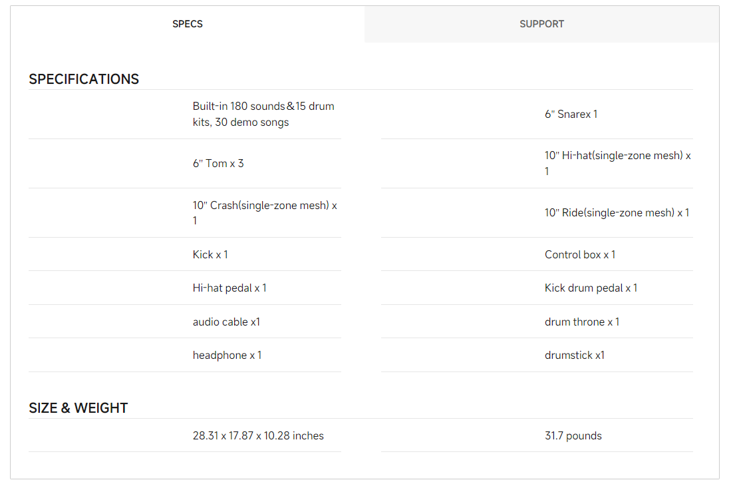Screen dimensions: 729x490
Task: Click the 31.7 pounds weight value
Action: click(x=573, y=436)
